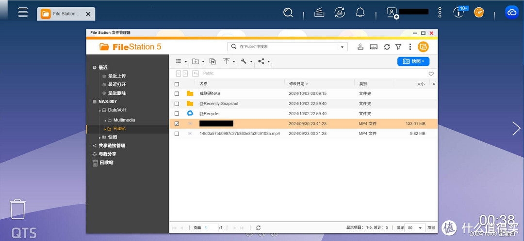Switch to the File Station taskbar tab
The width and height of the screenshot is (524, 241).
(x=66, y=14)
